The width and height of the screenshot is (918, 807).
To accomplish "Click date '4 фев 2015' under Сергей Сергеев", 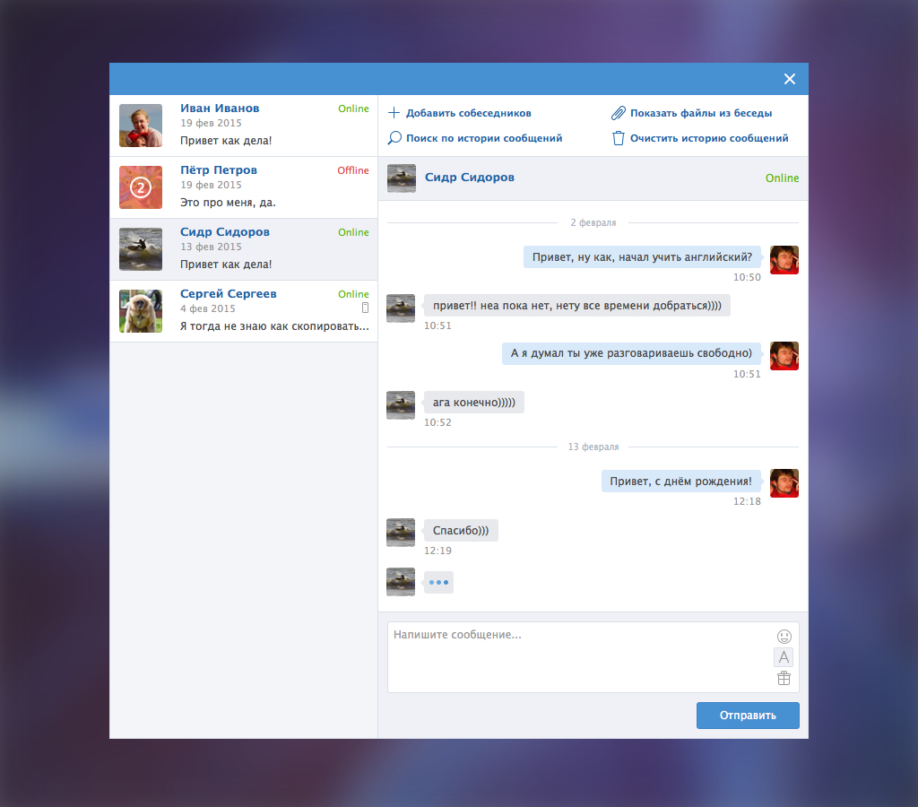I will click(x=208, y=308).
